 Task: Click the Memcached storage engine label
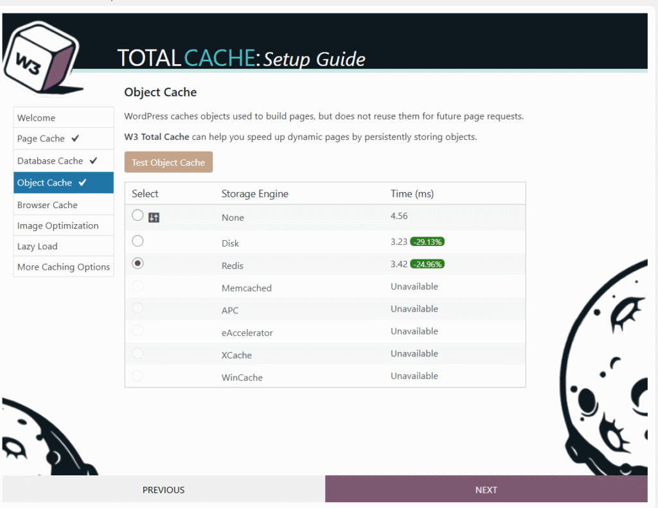[x=247, y=288]
